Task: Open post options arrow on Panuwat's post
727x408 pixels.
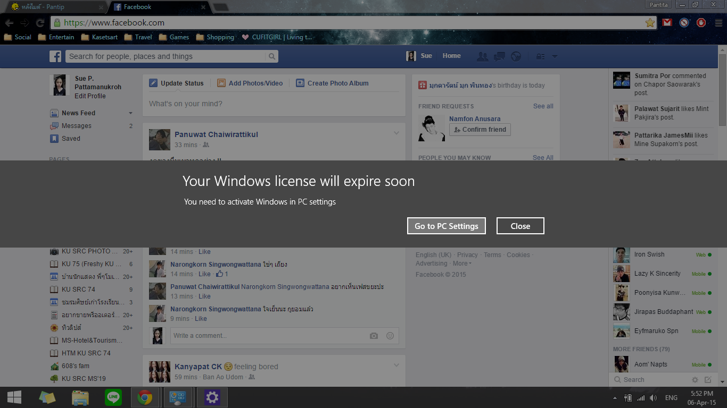Action: pyautogui.click(x=396, y=133)
